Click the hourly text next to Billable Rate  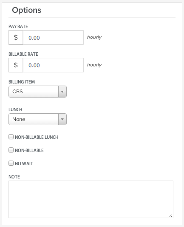click(94, 65)
